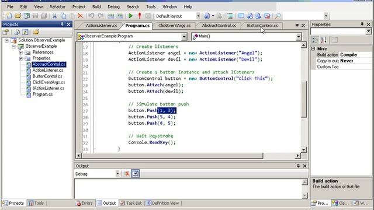Open project properties icon in Projects panel

(6, 32)
